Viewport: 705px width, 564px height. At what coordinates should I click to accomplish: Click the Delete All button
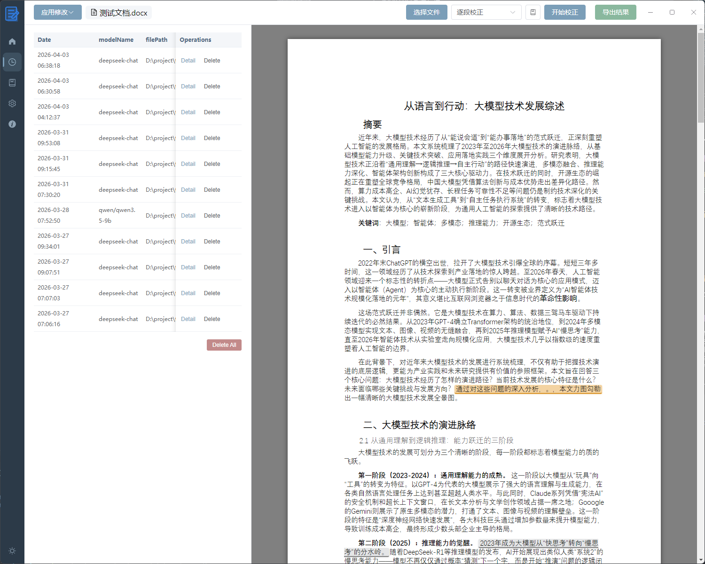point(224,345)
